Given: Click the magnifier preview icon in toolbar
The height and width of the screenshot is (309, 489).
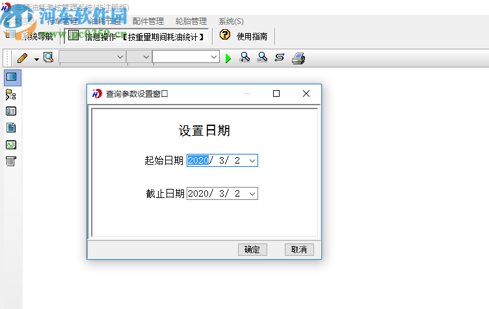Looking at the screenshot, I should pos(49,58).
